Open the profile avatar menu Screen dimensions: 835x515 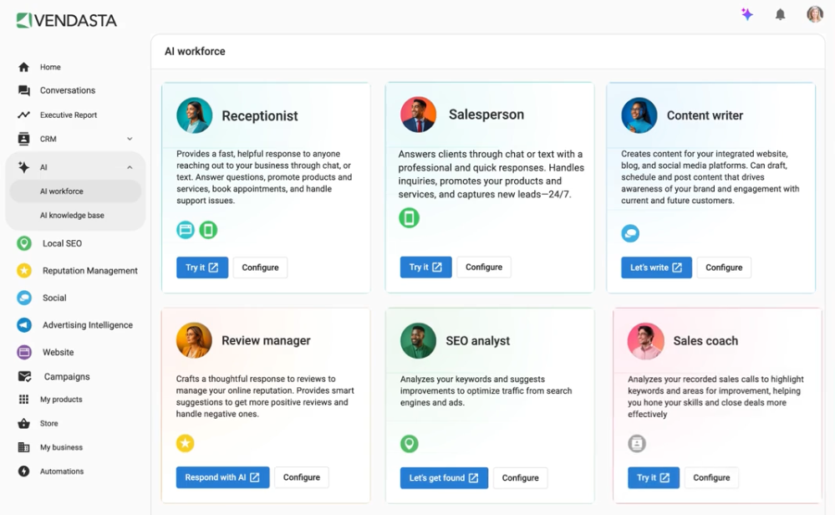814,14
